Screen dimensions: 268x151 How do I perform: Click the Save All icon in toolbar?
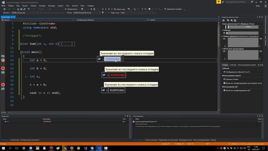24,9
